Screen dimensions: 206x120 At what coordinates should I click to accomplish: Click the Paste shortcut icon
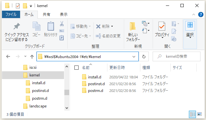62,38
